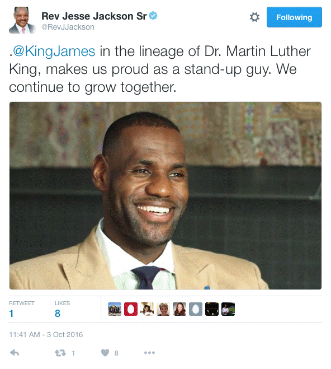Open the @KingJames mention link
The image size is (331, 369).
(x=54, y=51)
